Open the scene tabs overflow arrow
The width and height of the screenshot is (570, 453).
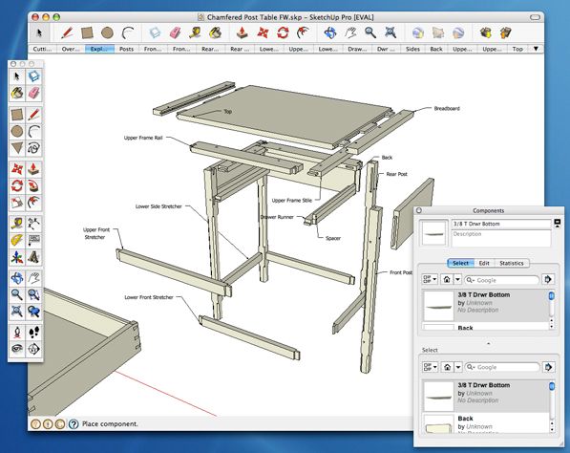click(536, 49)
